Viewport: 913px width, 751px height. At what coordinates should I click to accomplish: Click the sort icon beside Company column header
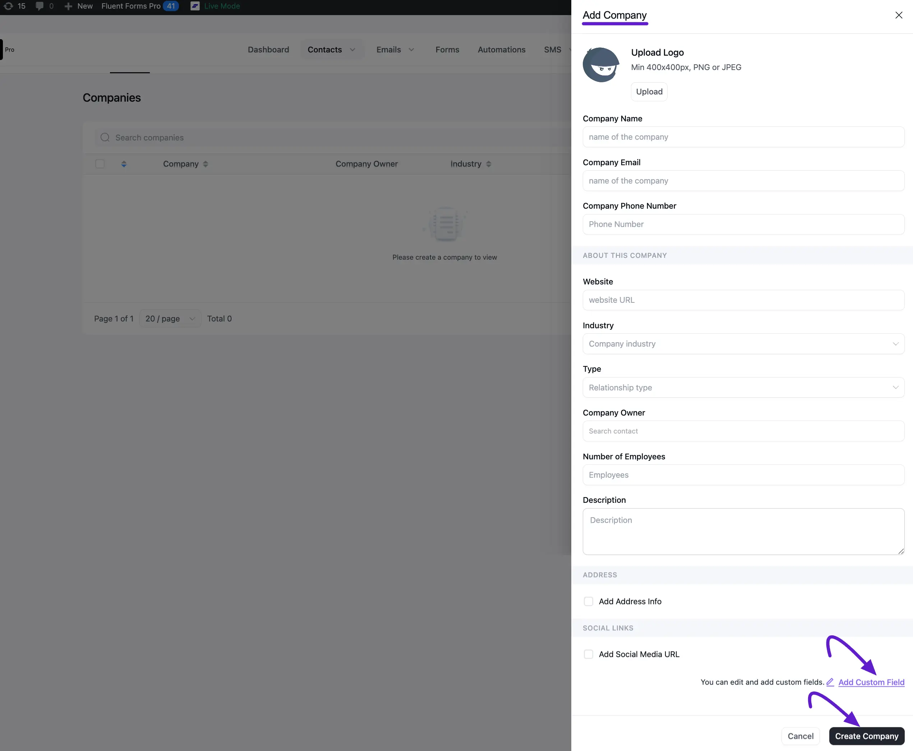(x=206, y=164)
